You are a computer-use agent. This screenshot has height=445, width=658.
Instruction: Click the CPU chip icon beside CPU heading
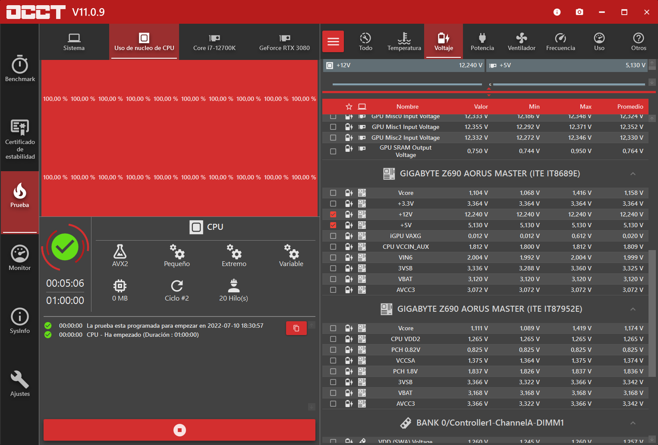(196, 227)
